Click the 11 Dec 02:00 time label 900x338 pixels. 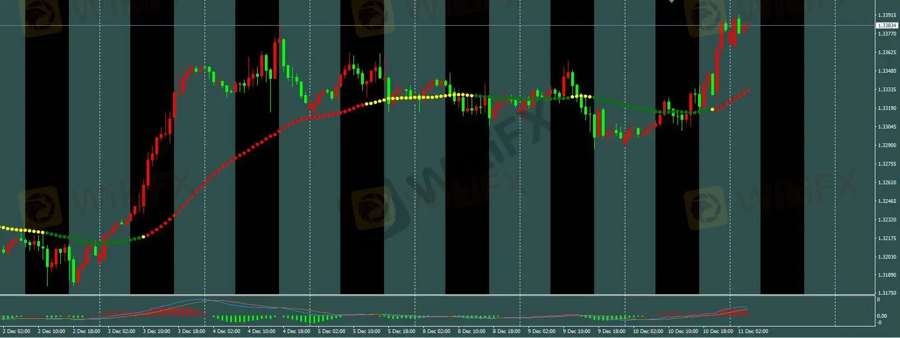tap(753, 331)
